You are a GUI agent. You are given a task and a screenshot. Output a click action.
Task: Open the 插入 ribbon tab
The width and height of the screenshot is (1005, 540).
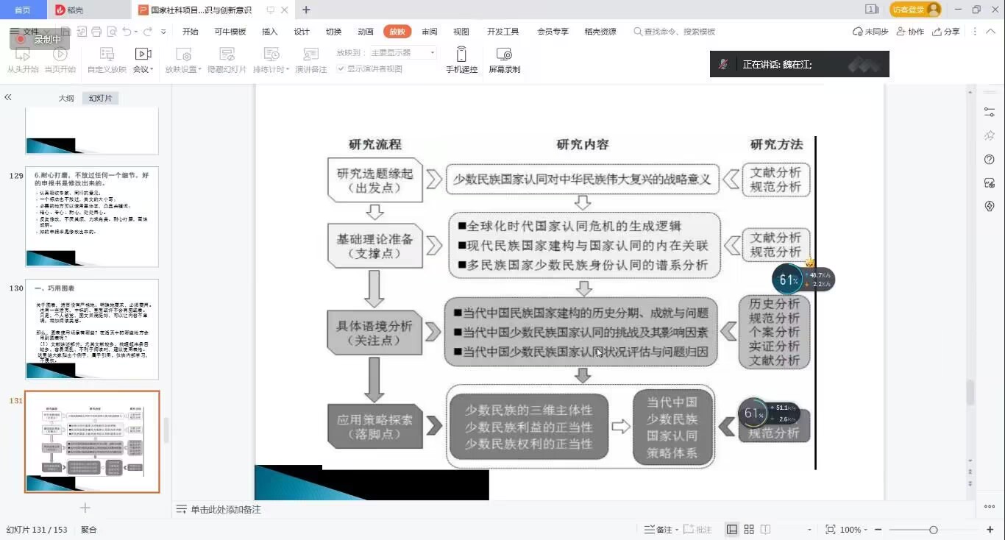pos(270,32)
